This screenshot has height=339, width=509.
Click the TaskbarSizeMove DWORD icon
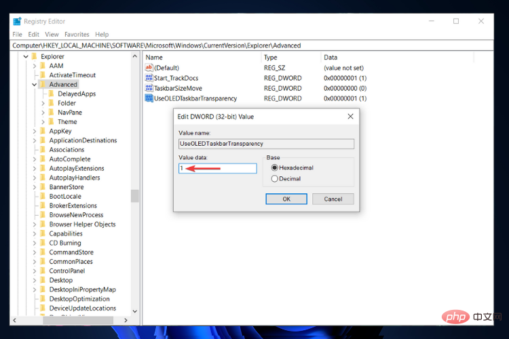point(149,88)
